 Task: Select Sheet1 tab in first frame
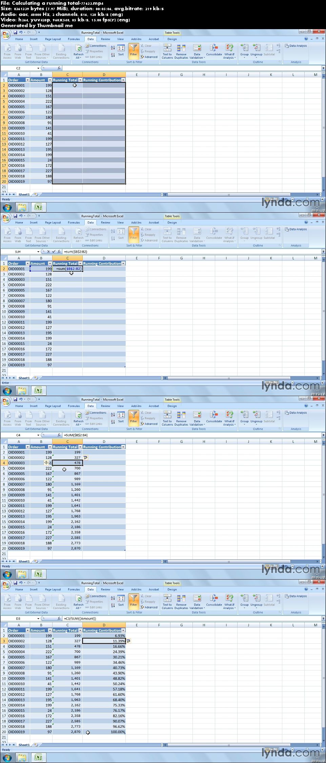[24, 195]
